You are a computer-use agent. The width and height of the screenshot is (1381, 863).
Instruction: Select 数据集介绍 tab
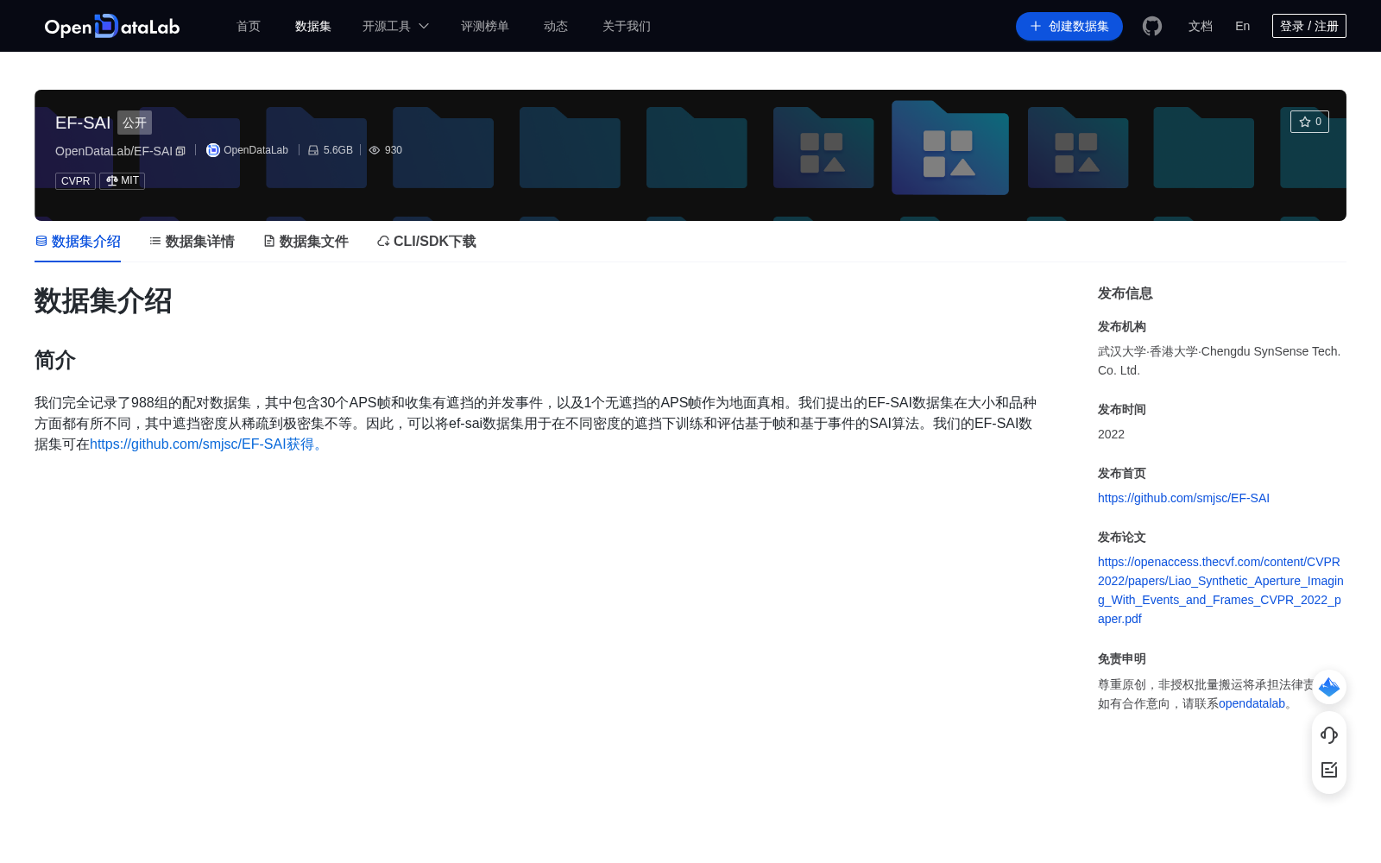(x=78, y=242)
